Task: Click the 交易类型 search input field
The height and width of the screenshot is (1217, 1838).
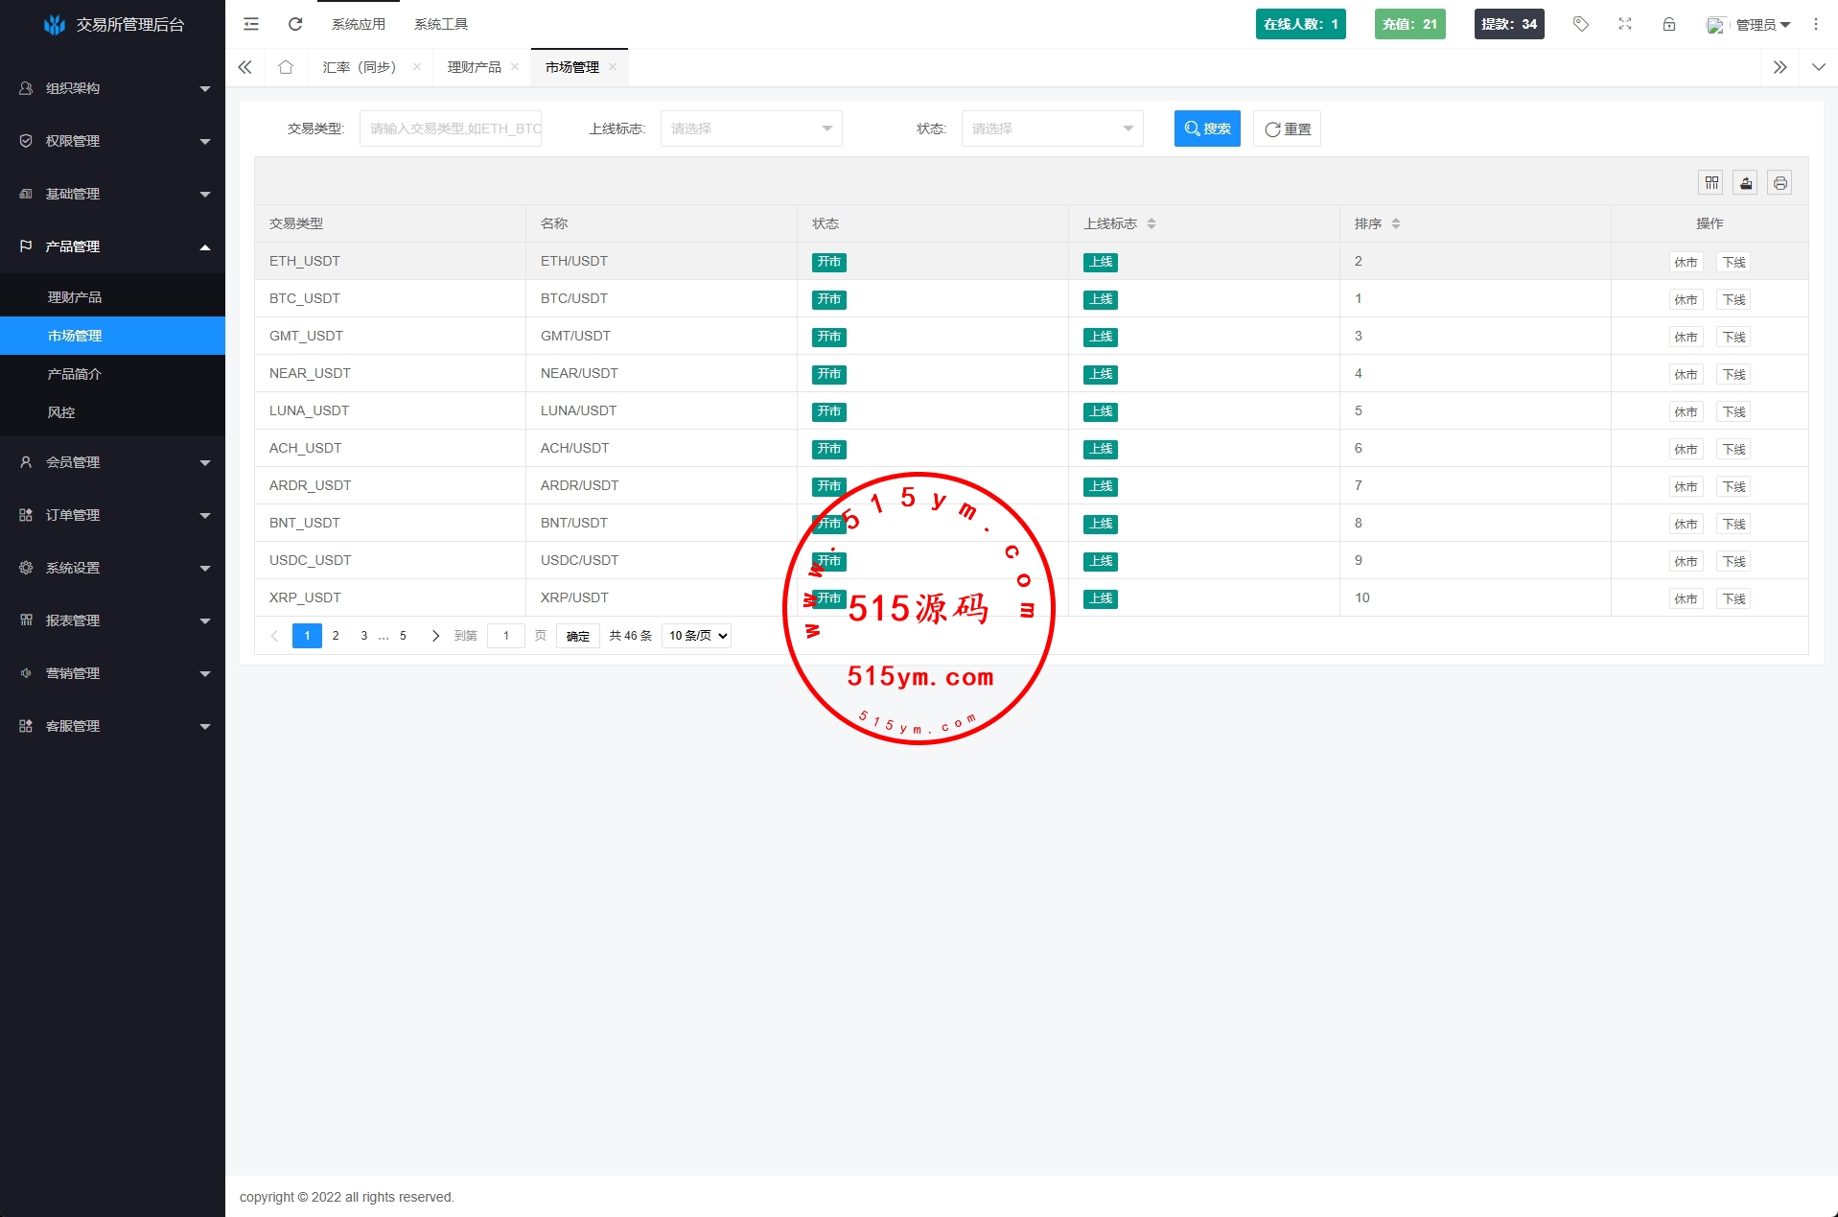Action: 451,129
